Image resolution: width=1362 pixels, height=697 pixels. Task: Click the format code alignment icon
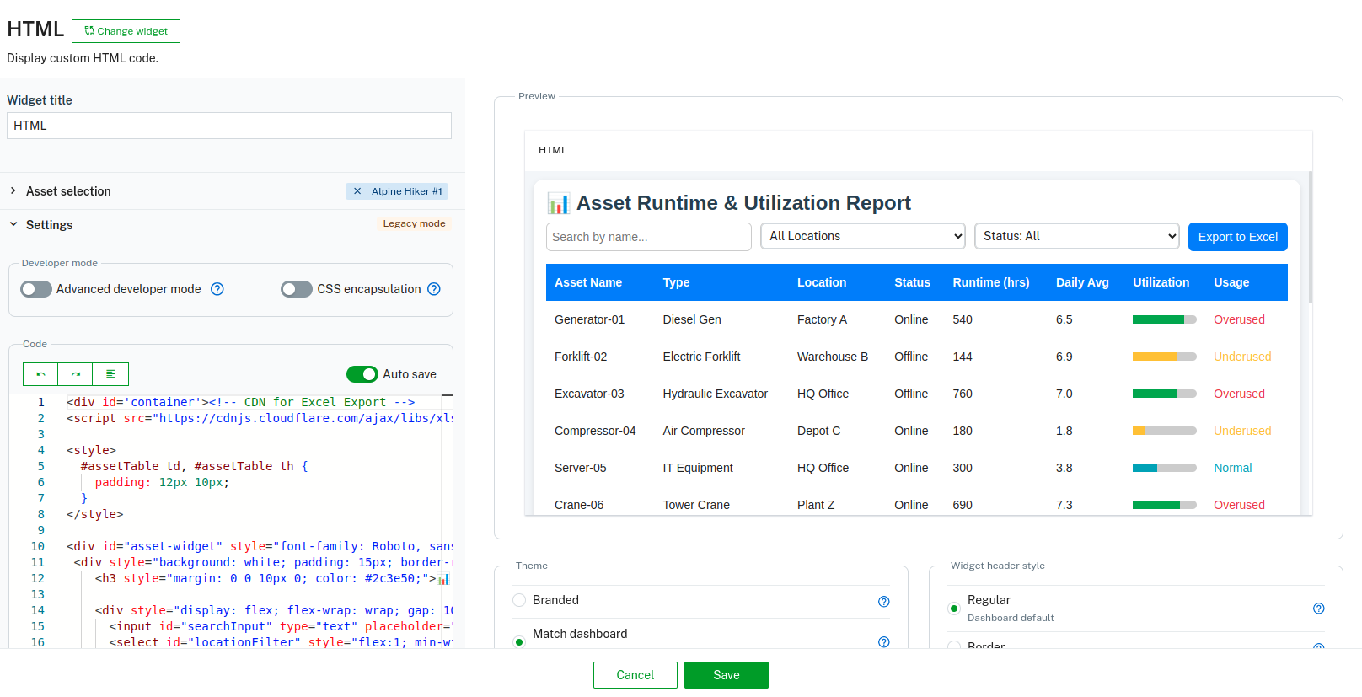[x=110, y=374]
